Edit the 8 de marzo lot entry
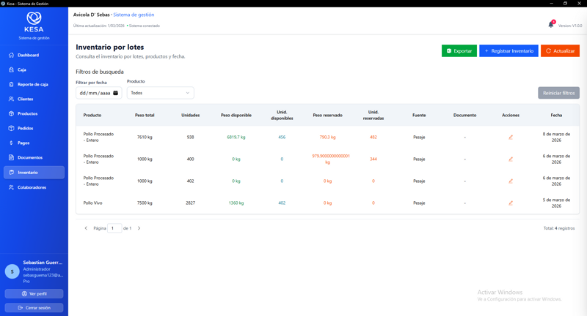 (510, 138)
